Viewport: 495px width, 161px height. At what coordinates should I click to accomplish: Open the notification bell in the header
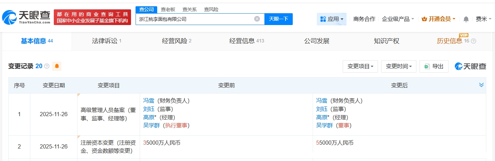tap(466, 19)
